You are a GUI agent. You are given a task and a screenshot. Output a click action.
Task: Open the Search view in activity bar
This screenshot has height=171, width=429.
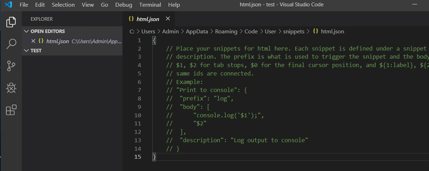tap(11, 44)
